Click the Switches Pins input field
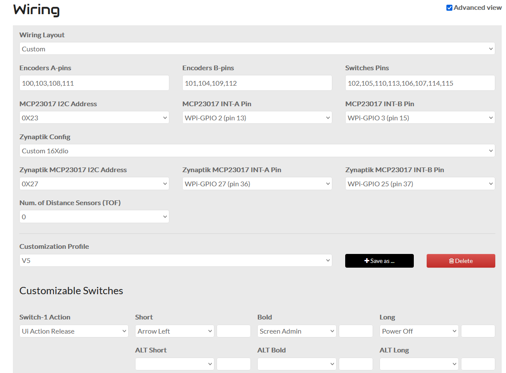The image size is (506, 373). [420, 83]
